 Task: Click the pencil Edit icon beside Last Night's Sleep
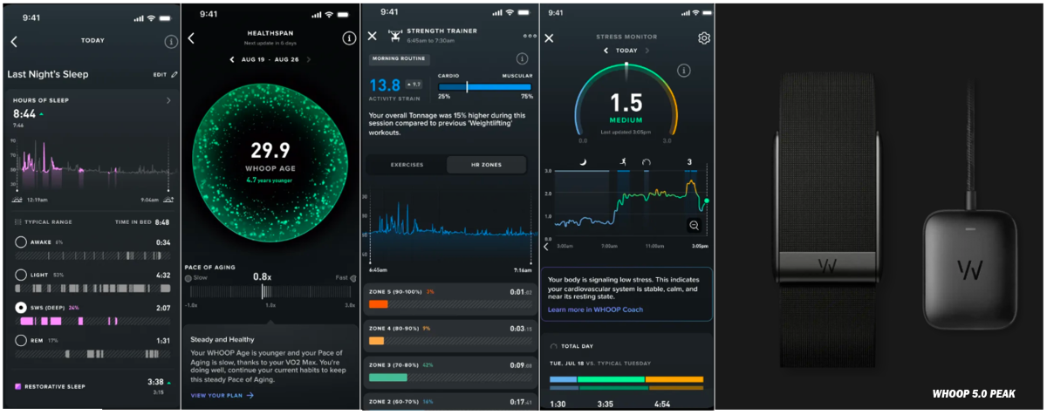coord(174,75)
